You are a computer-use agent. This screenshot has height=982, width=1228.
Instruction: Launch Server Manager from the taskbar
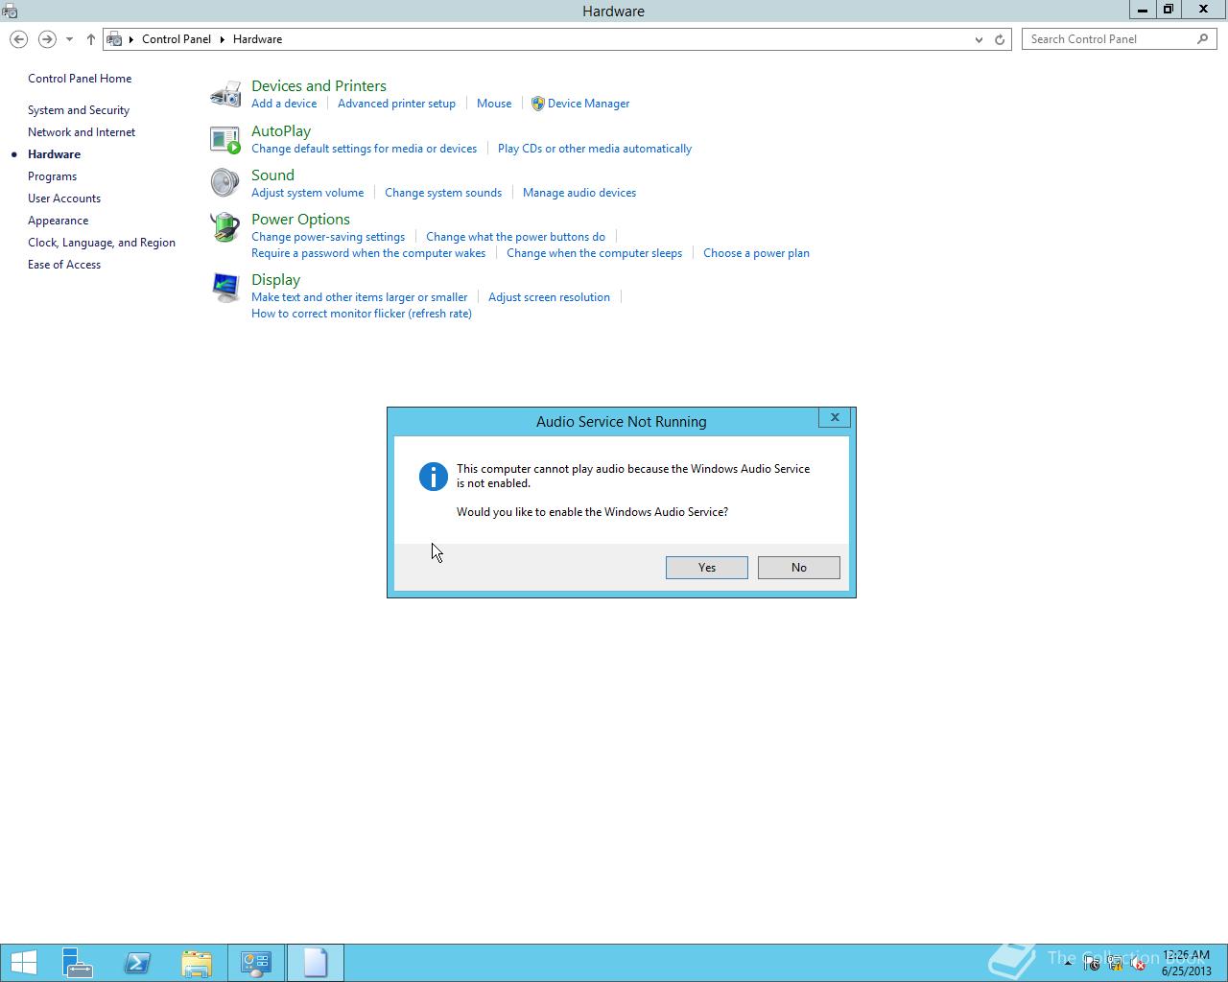pos(77,963)
